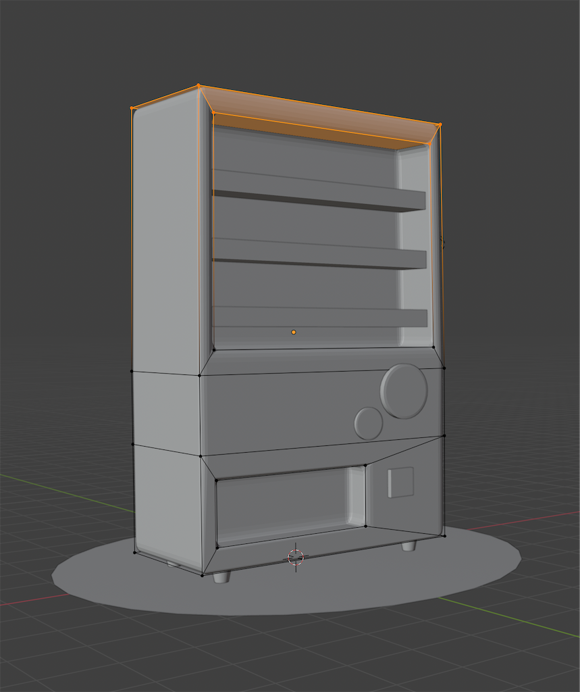Select the orange vertex at top front-left peak
Image resolution: width=580 pixels, height=692 pixels.
click(x=199, y=84)
